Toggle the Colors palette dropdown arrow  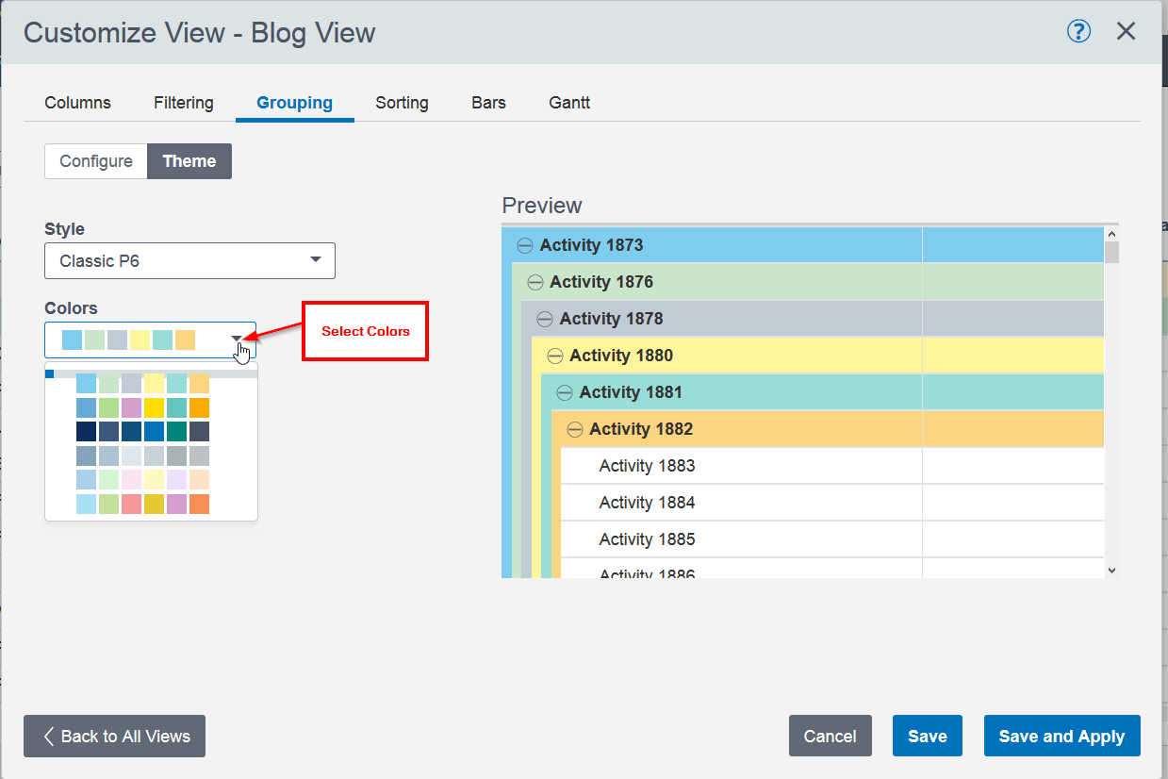[x=237, y=340]
